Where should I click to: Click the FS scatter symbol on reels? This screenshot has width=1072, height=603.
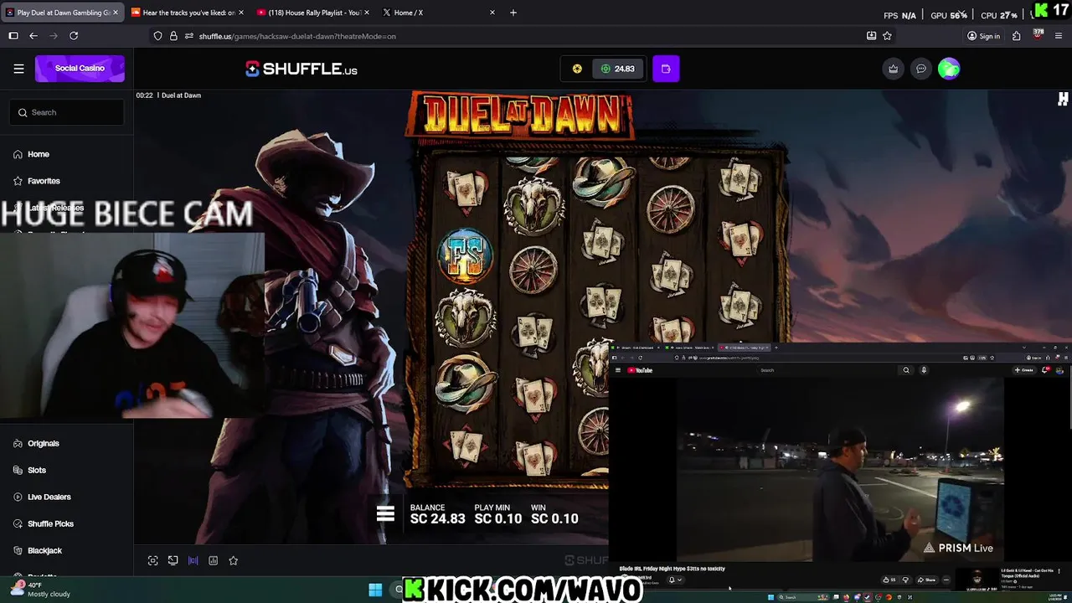pos(465,255)
